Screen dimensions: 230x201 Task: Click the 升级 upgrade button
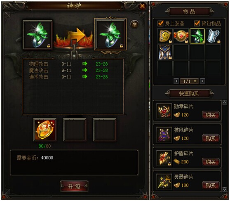pos(74,187)
